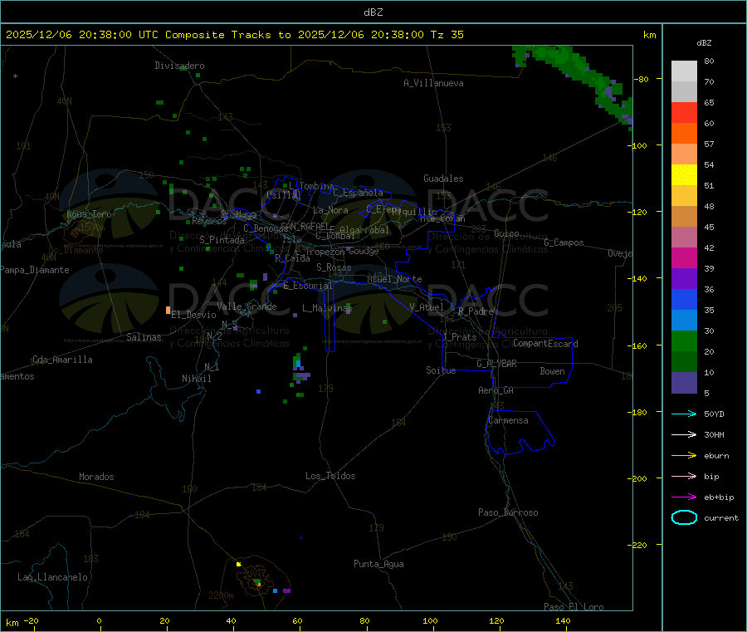Click the 'El_Desvio' map label

[193, 315]
